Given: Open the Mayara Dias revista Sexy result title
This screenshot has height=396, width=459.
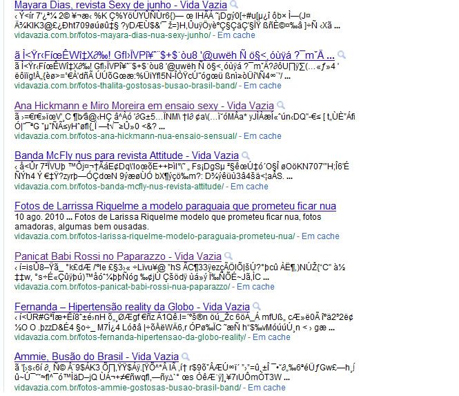Looking at the screenshot, I should click(x=121, y=5).
